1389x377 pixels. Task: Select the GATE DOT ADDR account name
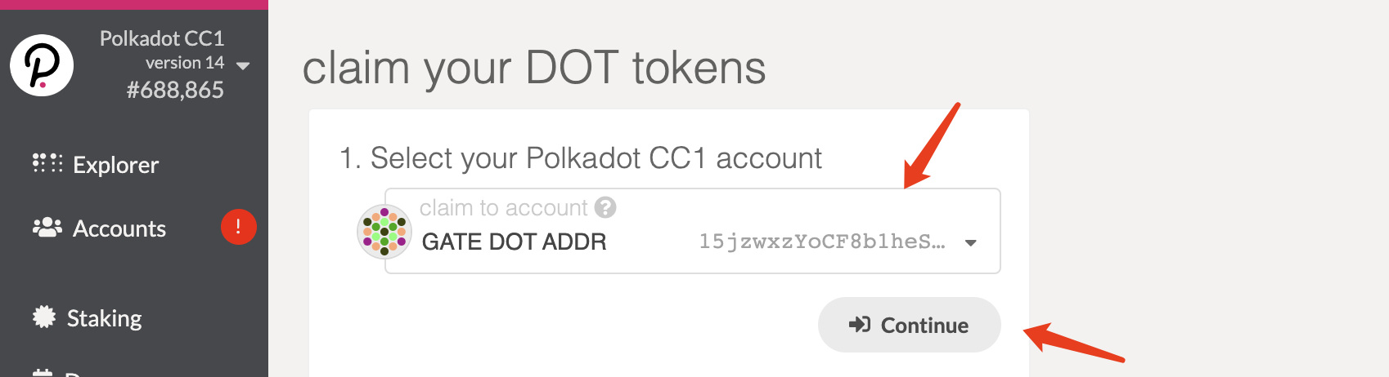click(515, 242)
